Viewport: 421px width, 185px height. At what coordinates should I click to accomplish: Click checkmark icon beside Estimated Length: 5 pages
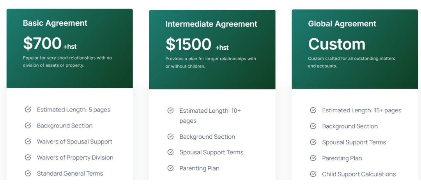pos(28,110)
